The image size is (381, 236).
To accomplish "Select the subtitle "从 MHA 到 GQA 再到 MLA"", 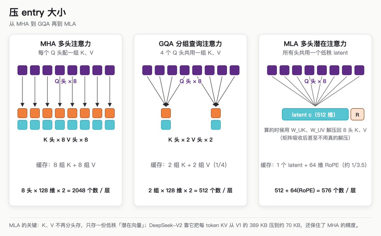I will pyautogui.click(x=43, y=24).
